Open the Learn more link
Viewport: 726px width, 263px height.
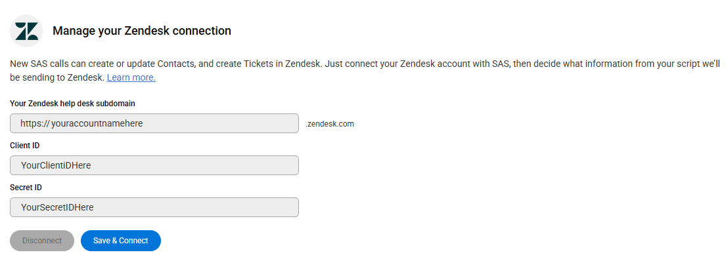(x=131, y=77)
